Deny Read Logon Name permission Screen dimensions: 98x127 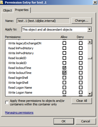tap(81, 88)
